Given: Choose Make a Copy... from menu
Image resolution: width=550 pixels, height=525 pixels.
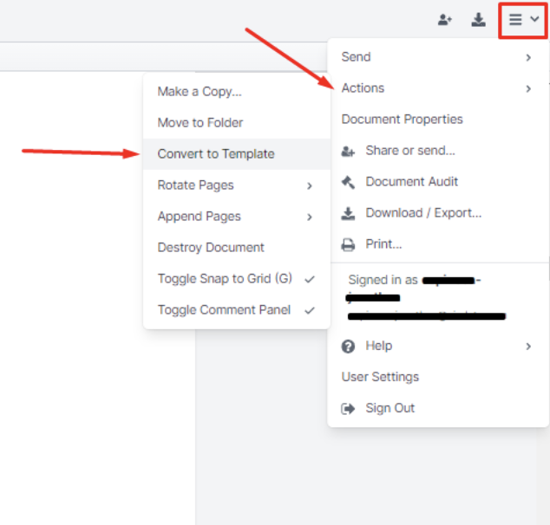Looking at the screenshot, I should tap(200, 92).
